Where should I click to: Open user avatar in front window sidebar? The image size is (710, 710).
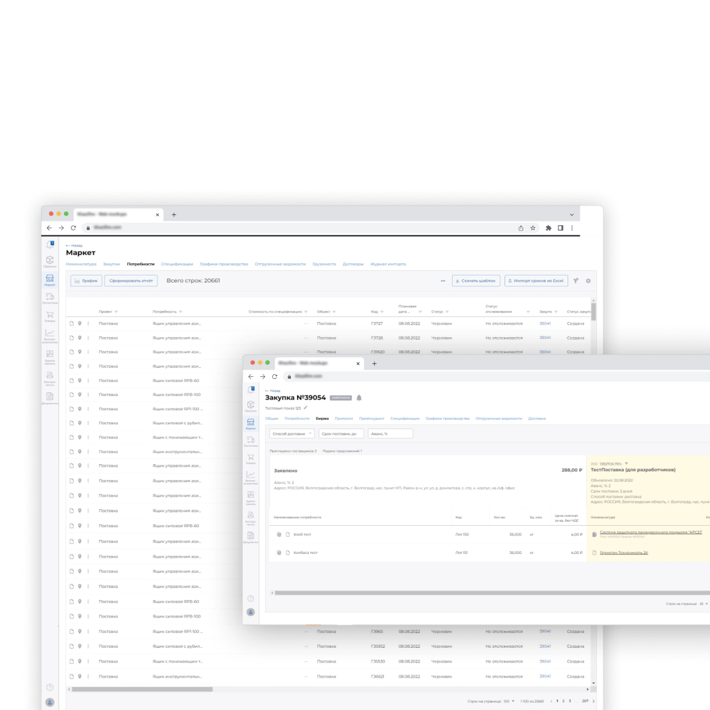tap(250, 612)
